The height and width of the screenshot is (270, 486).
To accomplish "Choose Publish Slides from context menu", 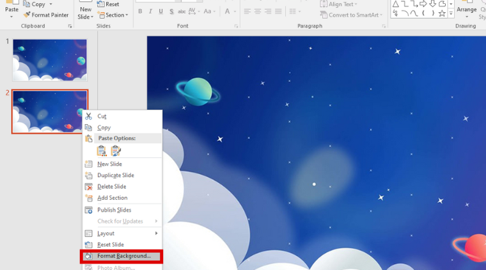I will [122, 210].
